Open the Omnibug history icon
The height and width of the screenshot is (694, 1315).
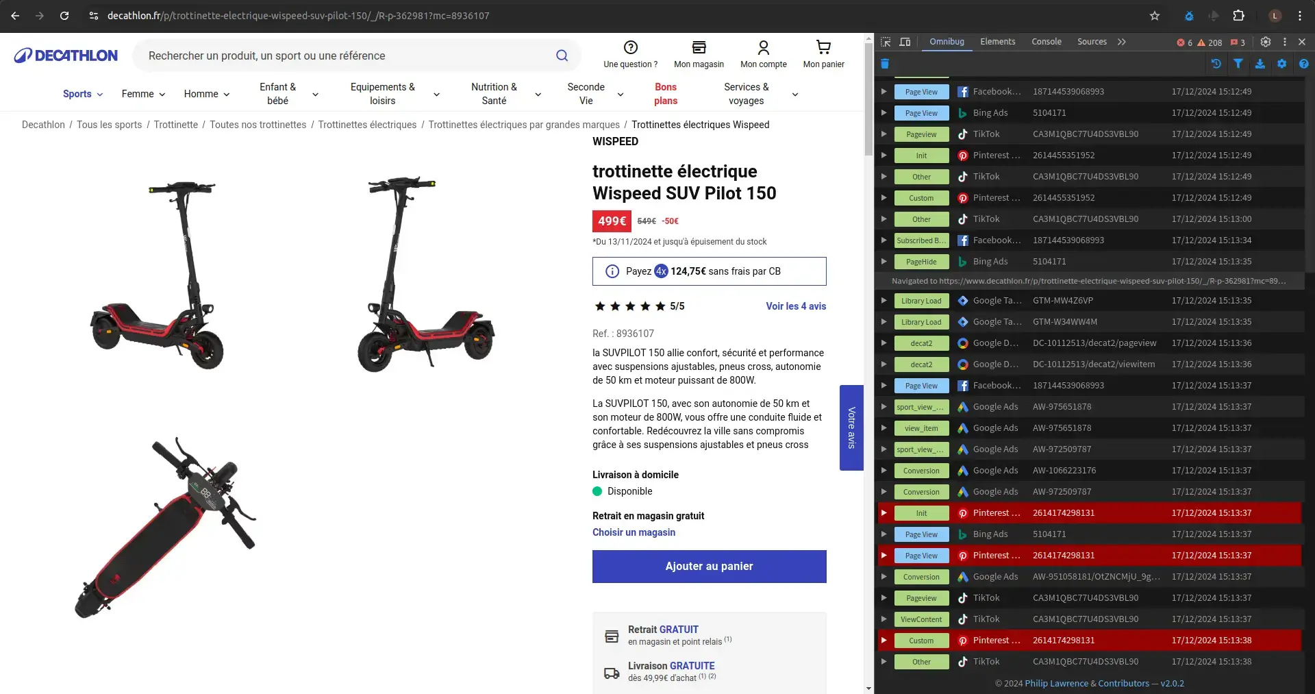pyautogui.click(x=1216, y=64)
